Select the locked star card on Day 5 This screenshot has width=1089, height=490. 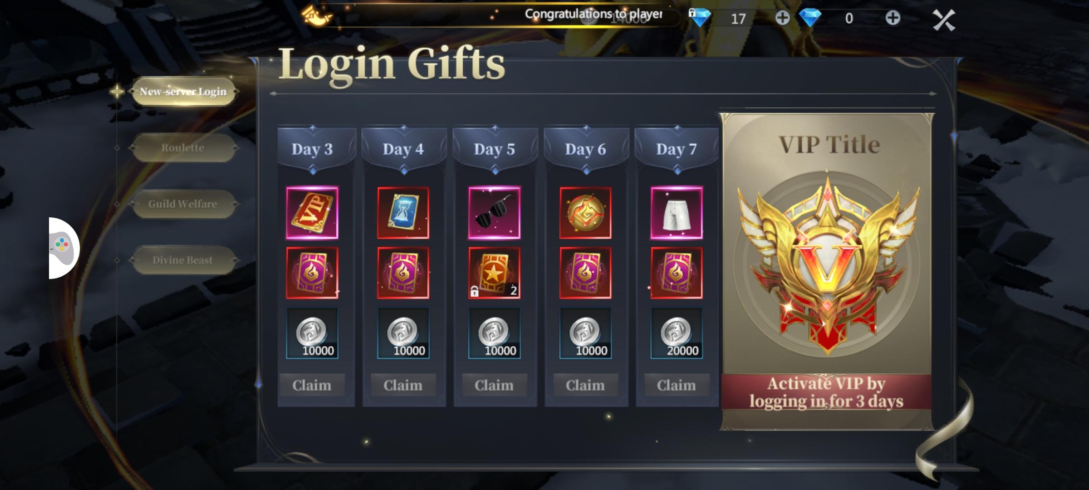coord(494,273)
